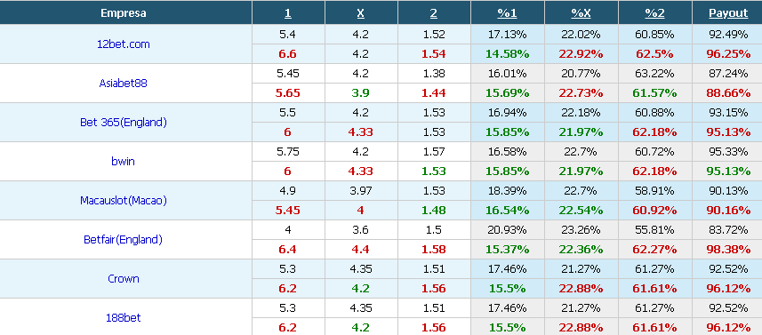The height and width of the screenshot is (335, 762).
Task: Sort by the %1 column header
Action: tap(507, 13)
